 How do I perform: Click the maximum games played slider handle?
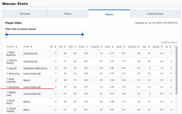pyautogui.click(x=82, y=34)
